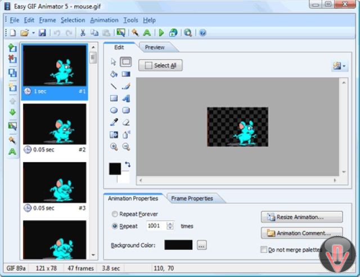The image size is (360, 277).
Task: Increase the repeat count stepper up arrow
Action: [170, 224]
